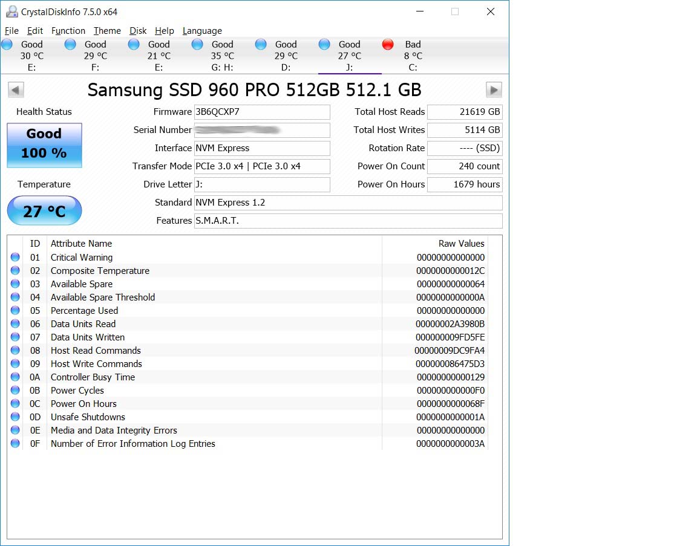Click the status orb for Host Write Commands

point(15,363)
